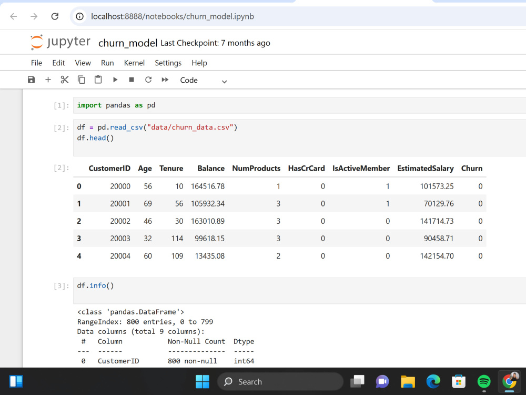This screenshot has width=526, height=395.
Task: Click the Jupyter logo
Action: coord(60,42)
